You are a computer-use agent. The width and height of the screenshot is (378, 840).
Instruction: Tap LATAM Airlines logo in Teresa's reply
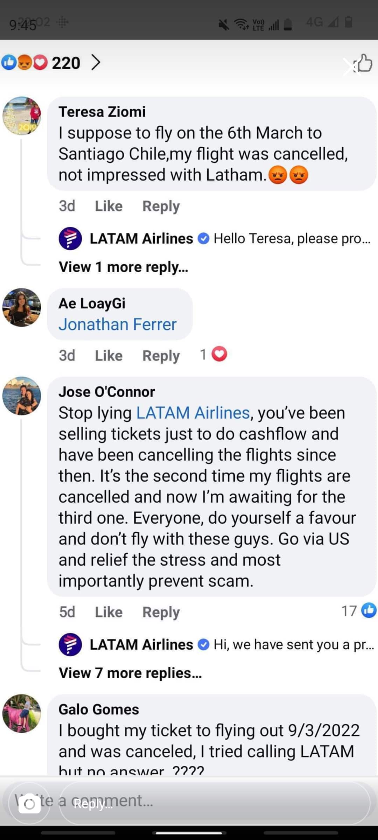coord(70,238)
